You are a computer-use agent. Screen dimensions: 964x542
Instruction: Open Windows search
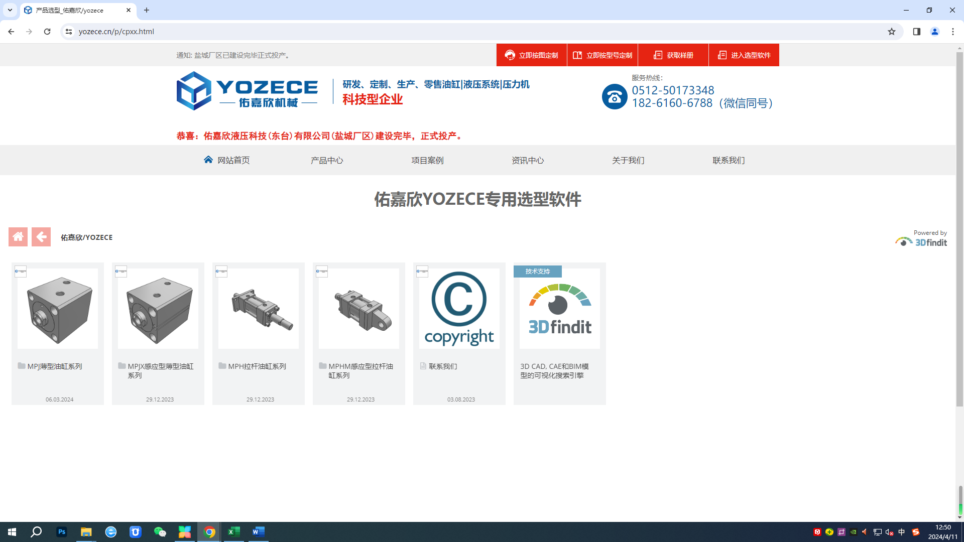[36, 532]
